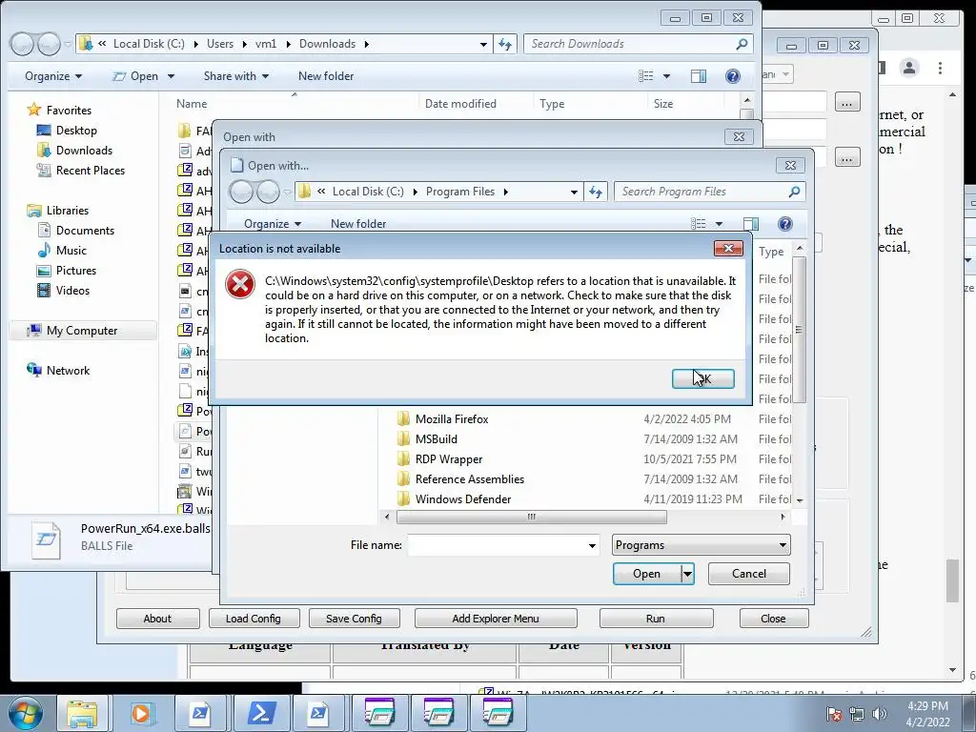Click the volume icon in system tray

[x=879, y=714]
